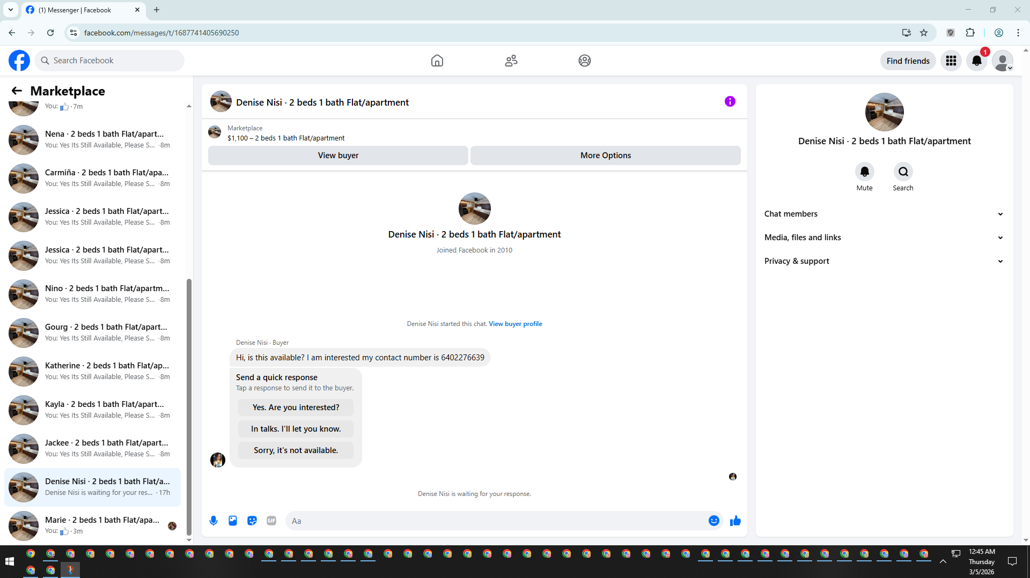Send quick reply 'Sorry, it's not available.'

click(x=296, y=450)
